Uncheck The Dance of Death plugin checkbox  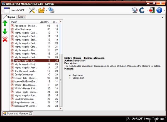(12, 71)
